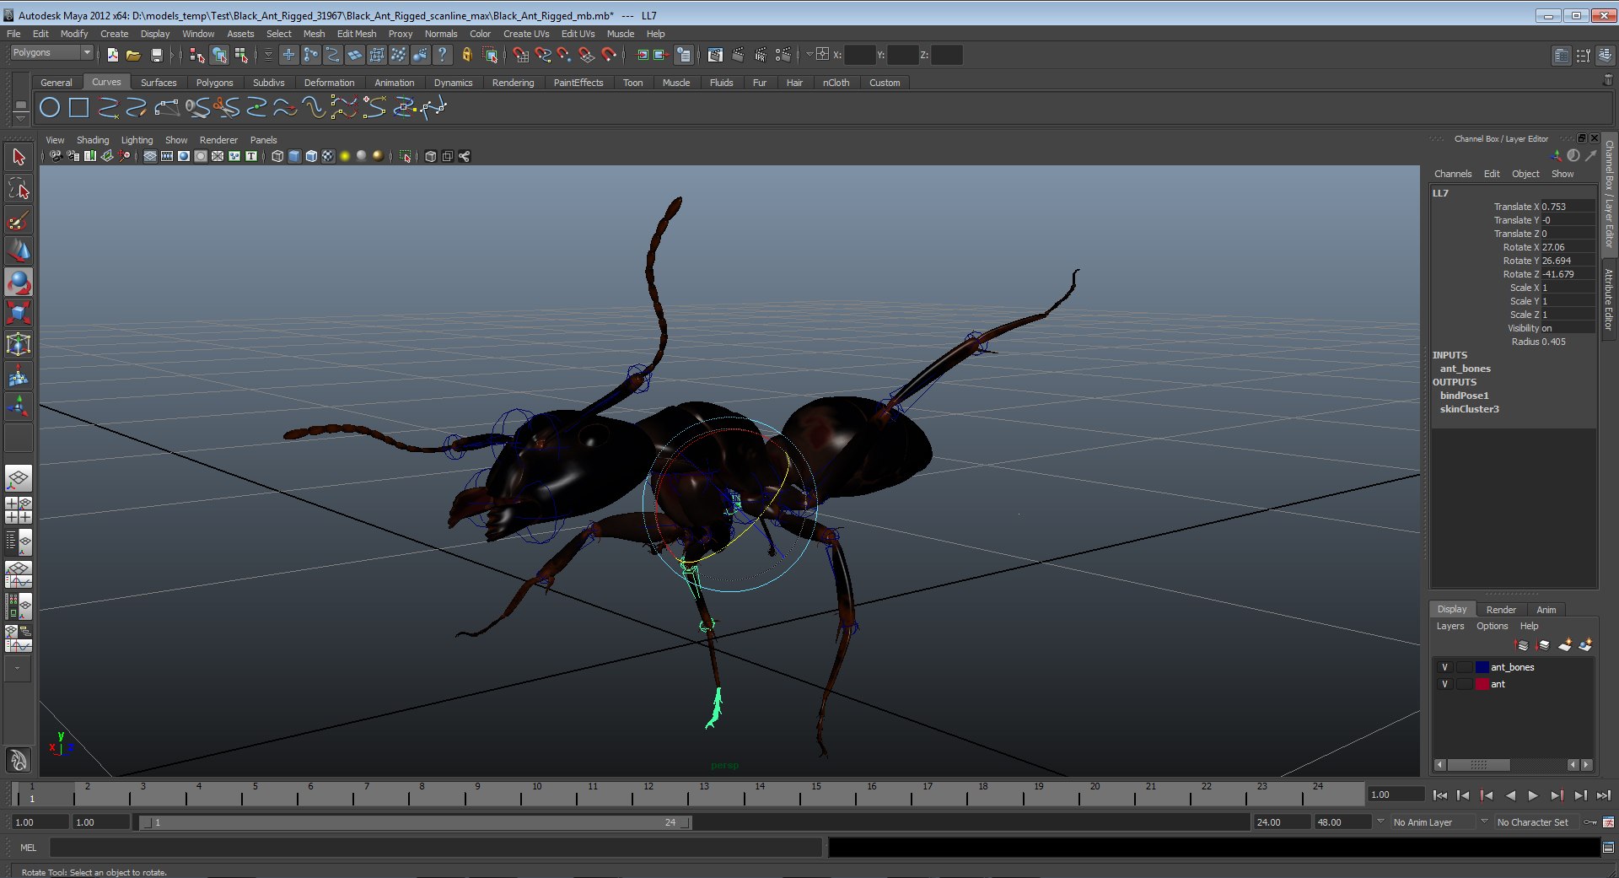Toggle viewport textured display icon
This screenshot has width=1619, height=878.
click(x=328, y=156)
